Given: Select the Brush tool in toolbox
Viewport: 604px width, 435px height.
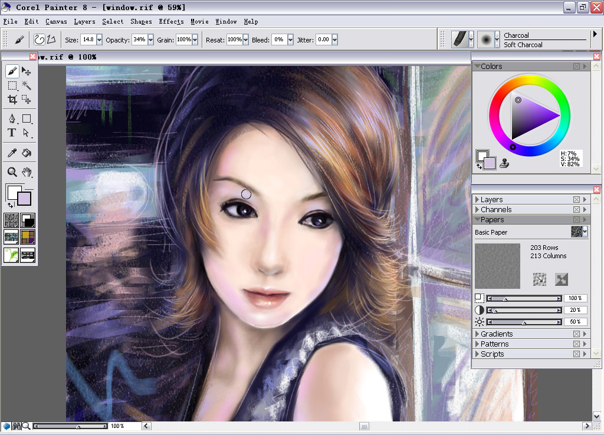Looking at the screenshot, I should [12, 71].
